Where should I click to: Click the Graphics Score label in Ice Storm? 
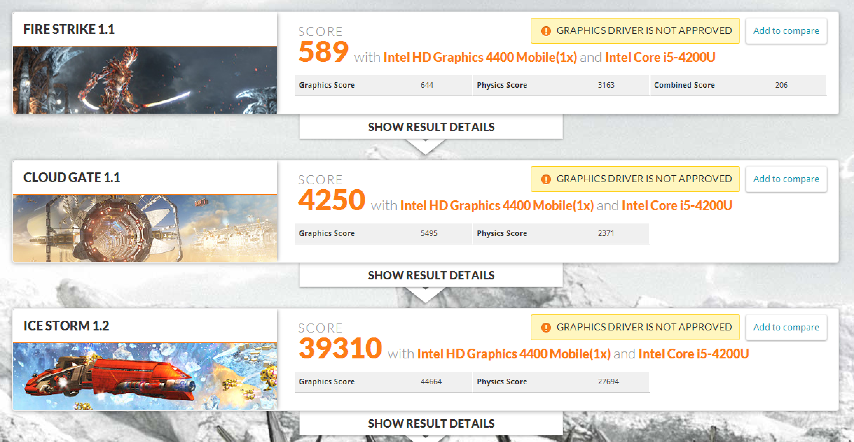(326, 382)
